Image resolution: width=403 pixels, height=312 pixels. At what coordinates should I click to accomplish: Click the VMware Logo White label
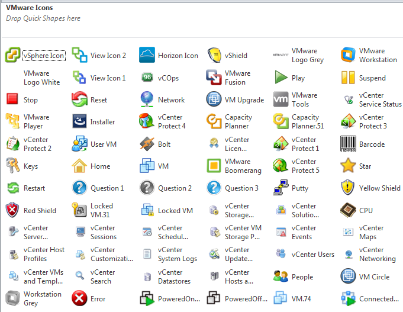pos(41,78)
